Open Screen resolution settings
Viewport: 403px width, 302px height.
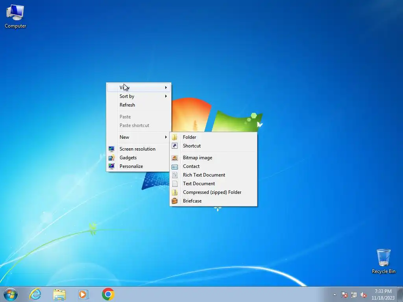click(x=139, y=149)
